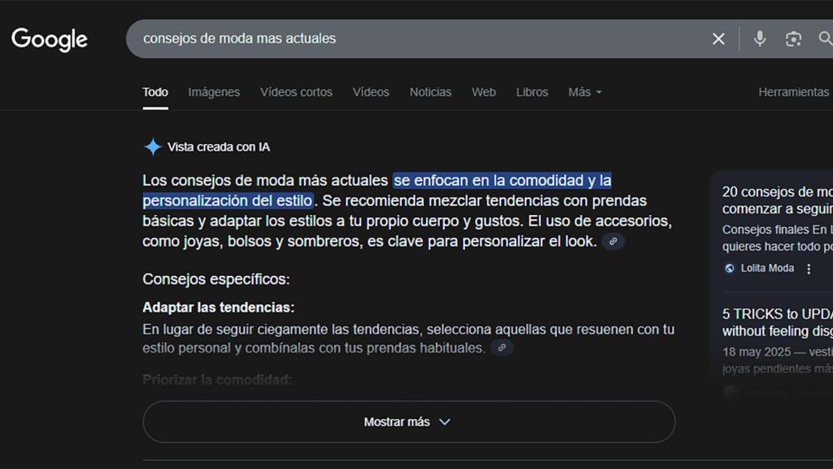
Task: Switch to the Noticias tab
Action: tap(430, 92)
